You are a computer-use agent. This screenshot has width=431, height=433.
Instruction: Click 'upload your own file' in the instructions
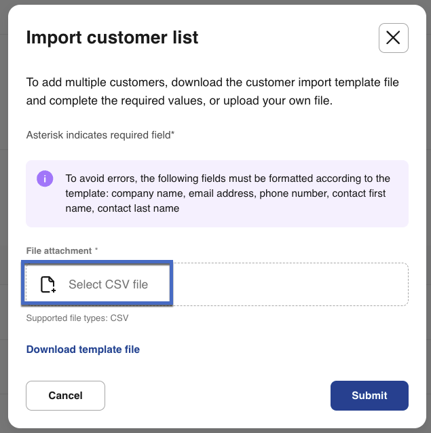(274, 101)
